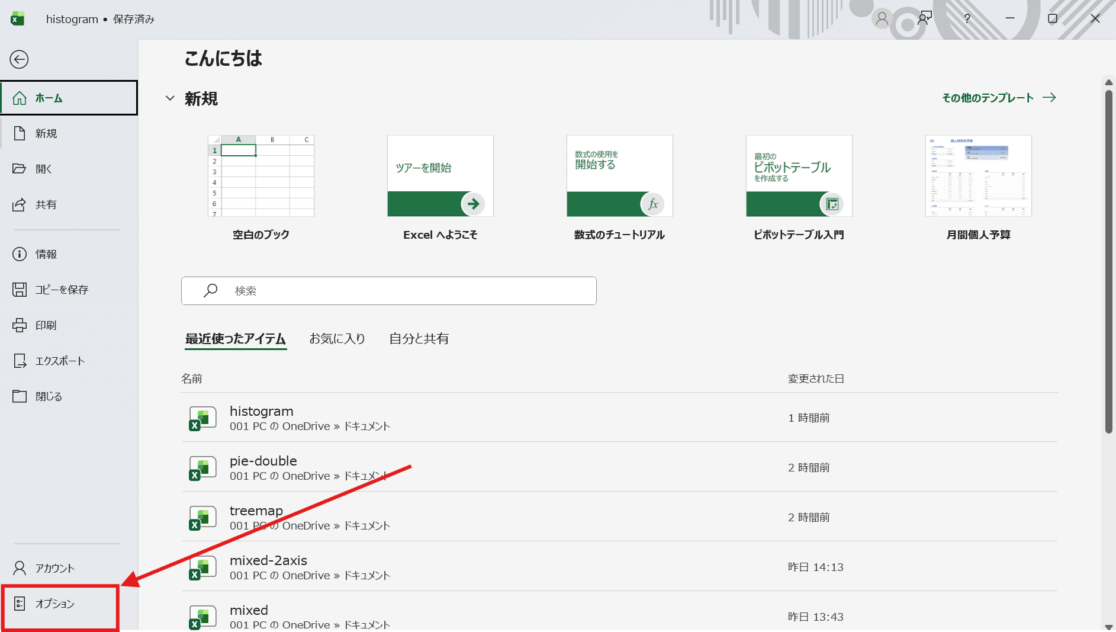Open the treemap recent file

[256, 511]
